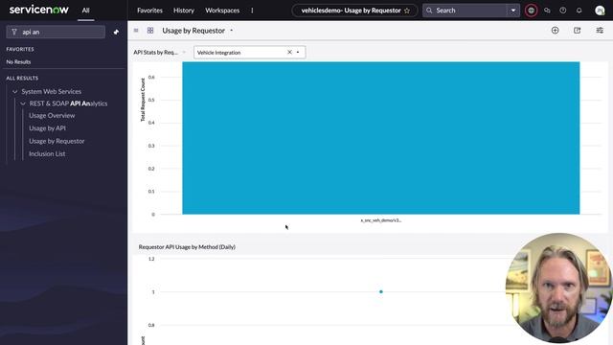Click the 'FAVORITES' heading in navigator
The image size is (613, 345).
pos(20,49)
